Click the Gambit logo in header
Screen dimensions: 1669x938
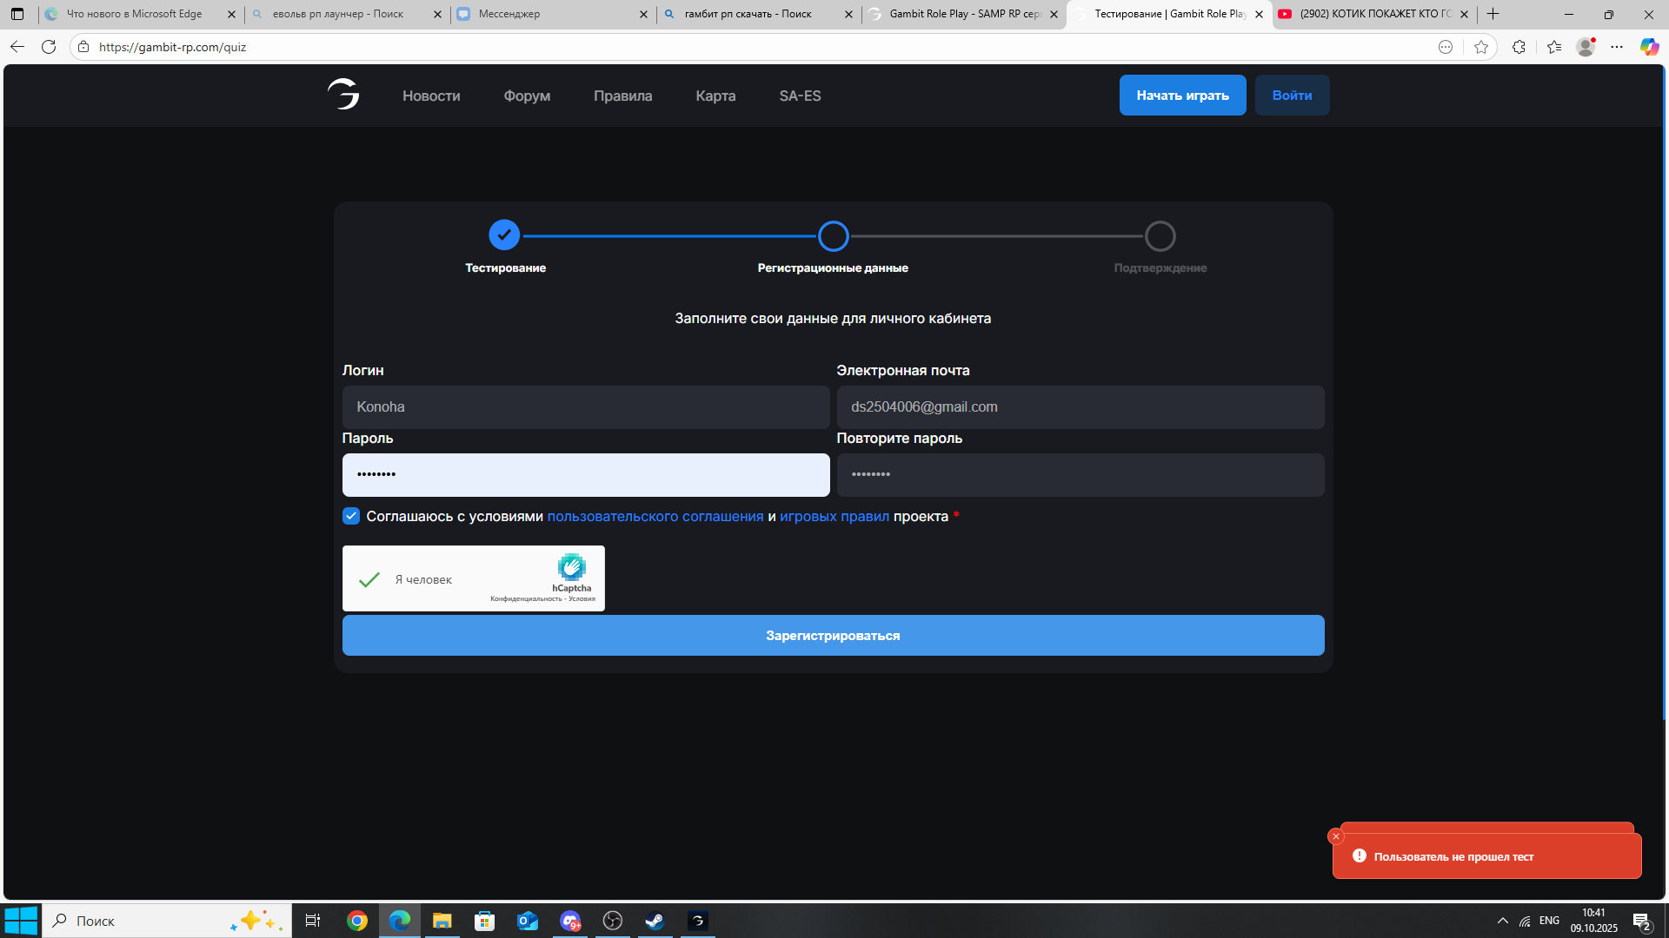pos(343,95)
